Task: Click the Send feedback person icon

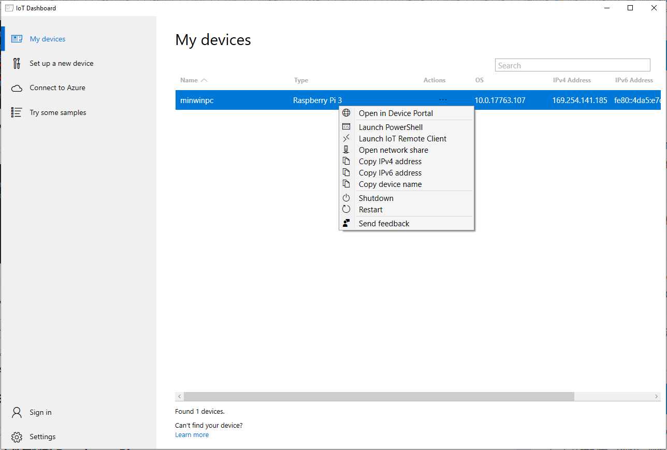Action: [346, 223]
